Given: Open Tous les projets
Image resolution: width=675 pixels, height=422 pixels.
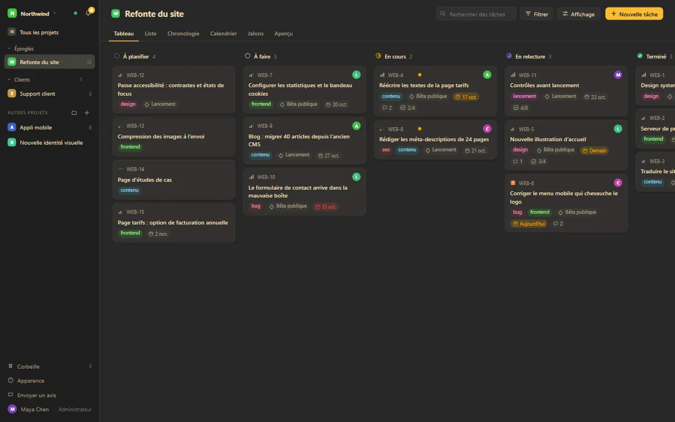Looking at the screenshot, I should [50, 32].
